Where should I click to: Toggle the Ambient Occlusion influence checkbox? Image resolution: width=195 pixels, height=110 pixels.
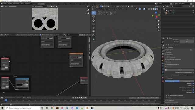193,90
